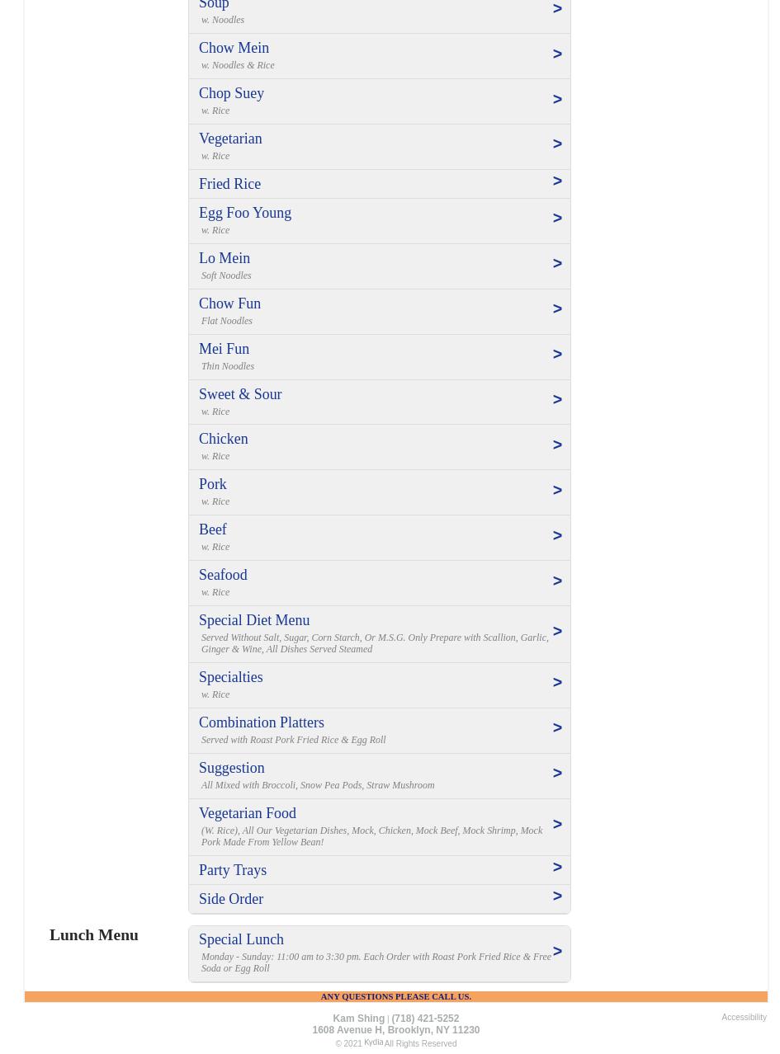This screenshot has width=780, height=1054.
Task: Expand the Vegetarian Food arrow
Action: click(557, 824)
